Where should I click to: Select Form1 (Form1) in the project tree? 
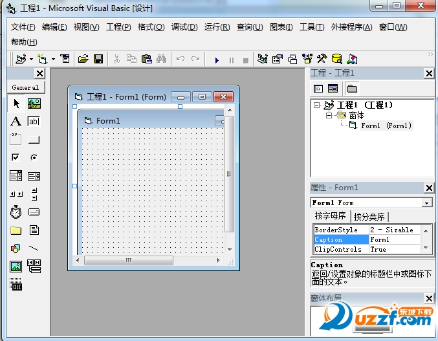[386, 126]
